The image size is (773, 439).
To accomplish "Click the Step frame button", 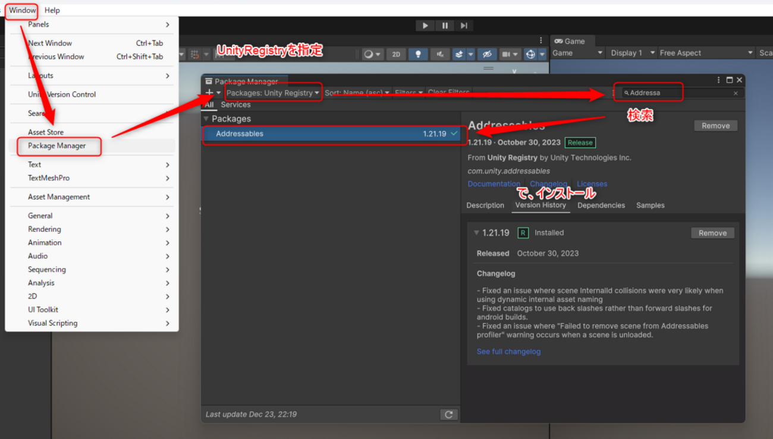I will (464, 25).
